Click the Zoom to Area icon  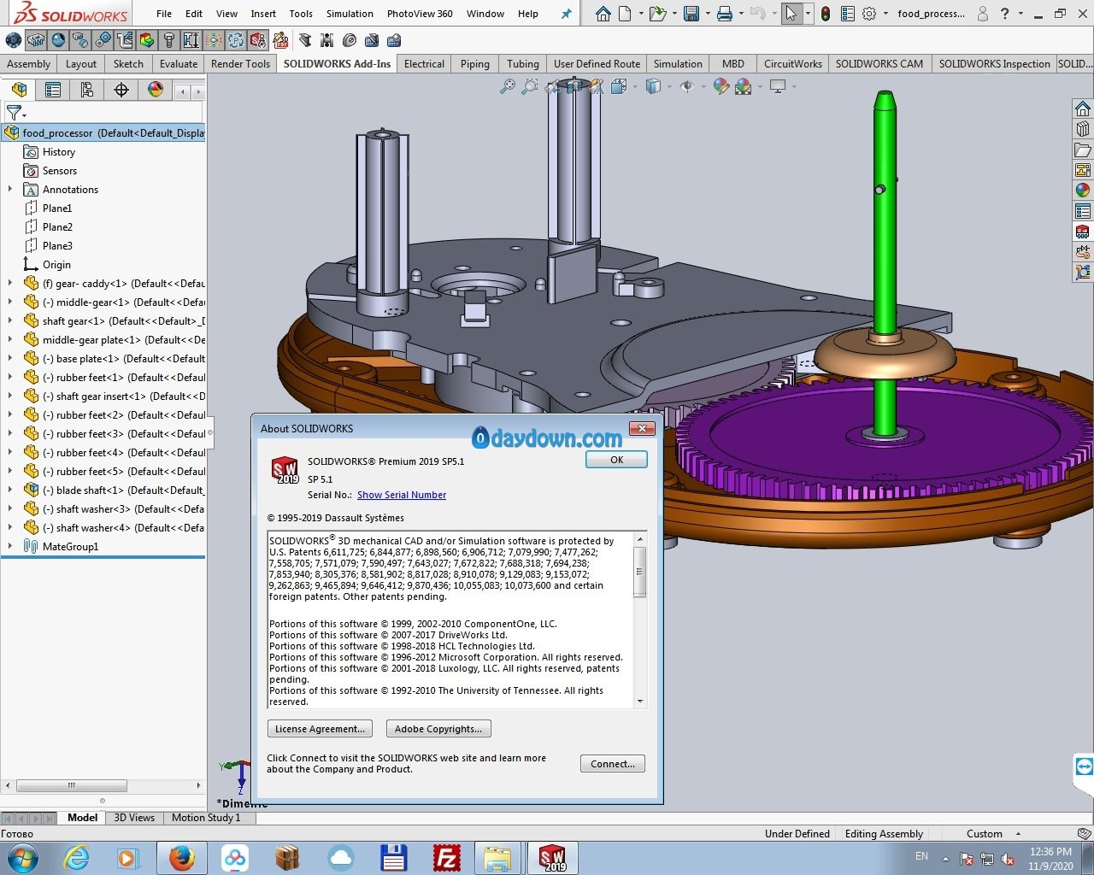click(530, 86)
